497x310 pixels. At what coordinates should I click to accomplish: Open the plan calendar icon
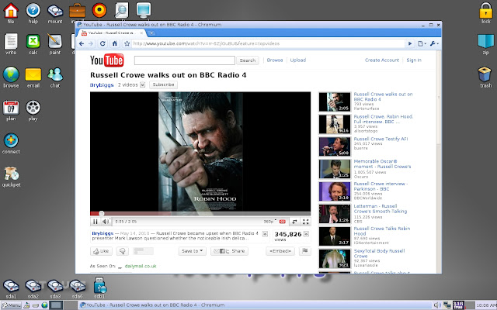11,108
